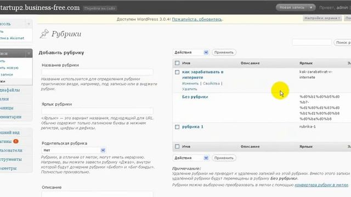Viewport: 351px width, 197px height.
Task: Open the Инструменты sidebar menu
Action: tap(11, 159)
